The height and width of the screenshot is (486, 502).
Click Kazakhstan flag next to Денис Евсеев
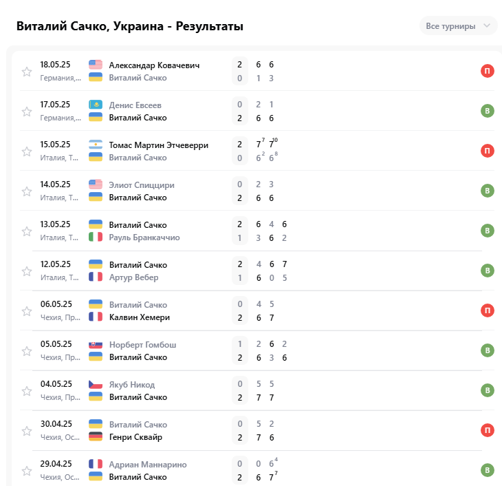96,105
